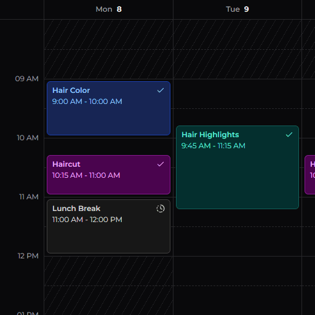Image resolution: width=315 pixels, height=315 pixels.
Task: Click the clock icon on Lunch Break
Action: point(161,209)
